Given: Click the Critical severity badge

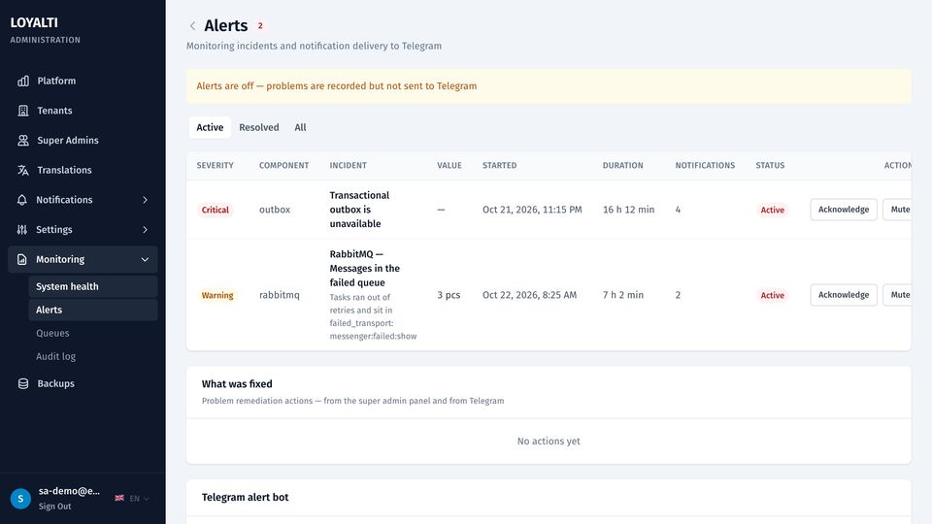Looking at the screenshot, I should click(x=216, y=210).
